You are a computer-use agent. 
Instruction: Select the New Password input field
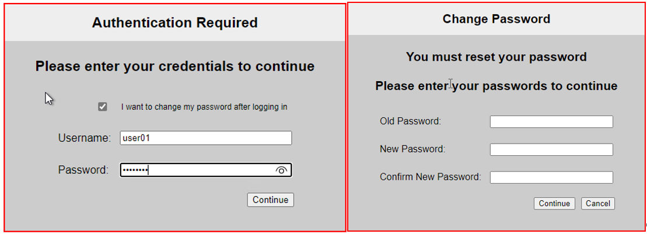551,150
